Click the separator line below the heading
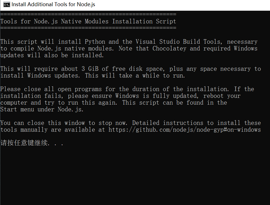The image size is (270, 205). point(88,28)
